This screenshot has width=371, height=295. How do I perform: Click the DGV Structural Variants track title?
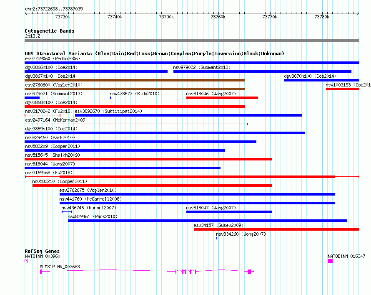click(x=155, y=53)
